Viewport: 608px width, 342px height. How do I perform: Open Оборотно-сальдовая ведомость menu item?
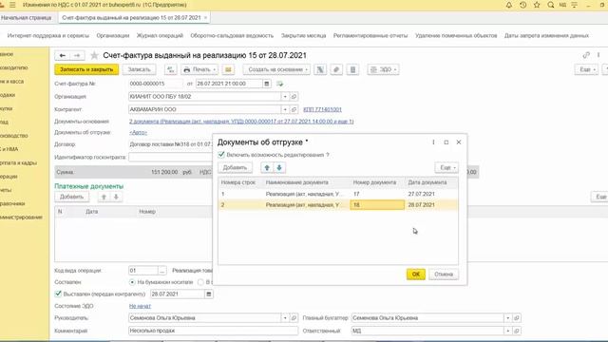pos(232,35)
